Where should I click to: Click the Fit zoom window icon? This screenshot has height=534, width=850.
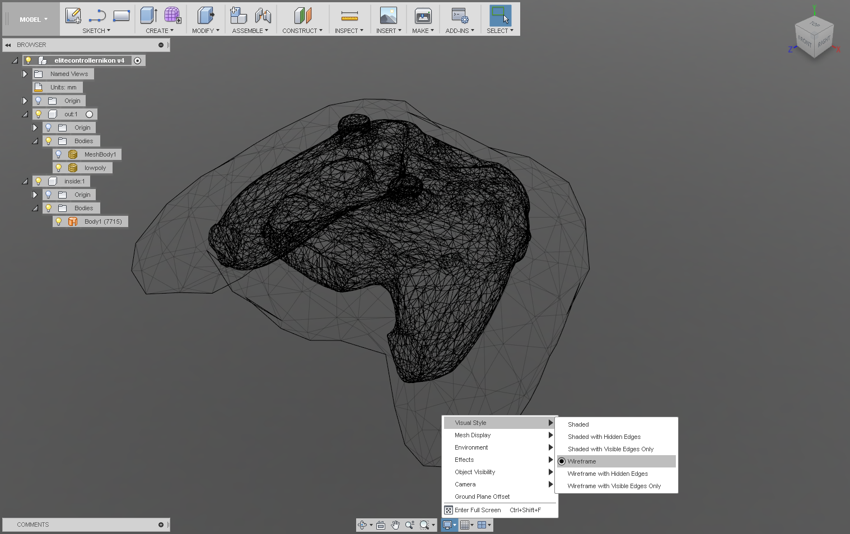[x=424, y=525]
